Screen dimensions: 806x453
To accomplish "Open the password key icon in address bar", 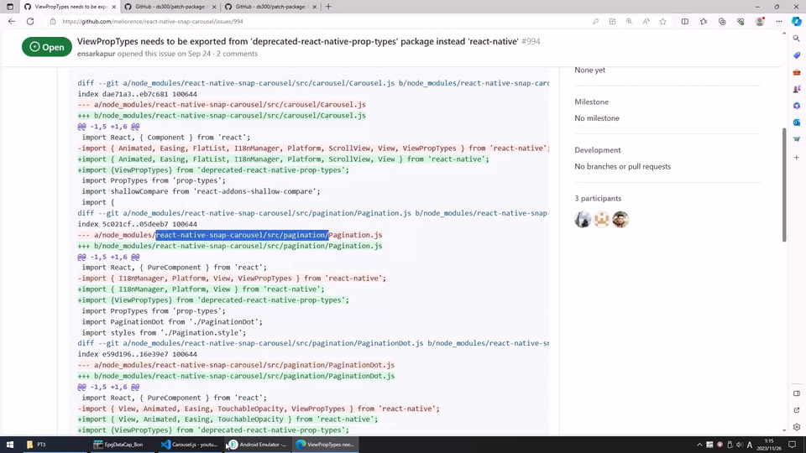I will [x=595, y=22].
